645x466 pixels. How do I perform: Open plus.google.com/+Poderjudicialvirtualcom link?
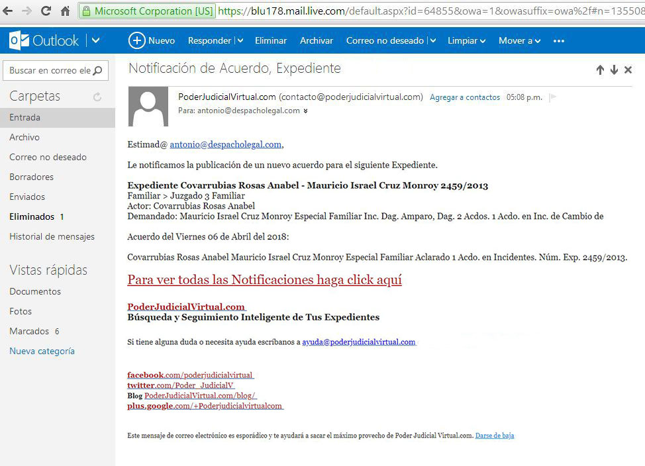tap(205, 406)
